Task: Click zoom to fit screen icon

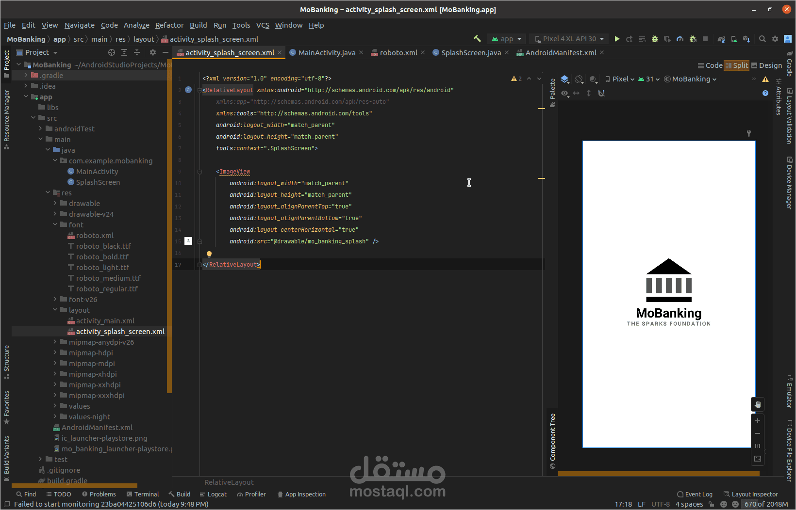Action: [x=758, y=459]
